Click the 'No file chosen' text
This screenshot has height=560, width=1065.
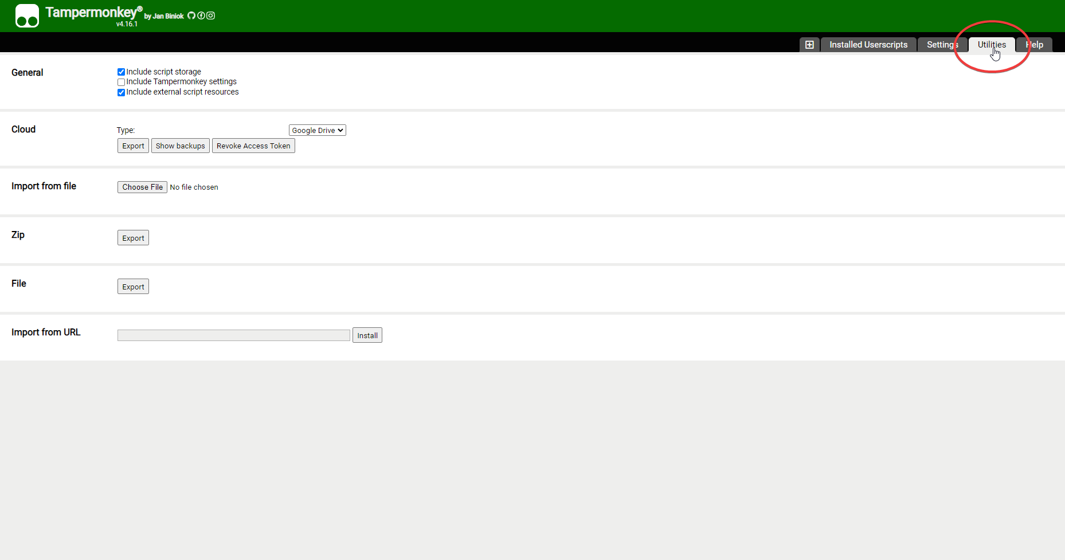(x=194, y=187)
